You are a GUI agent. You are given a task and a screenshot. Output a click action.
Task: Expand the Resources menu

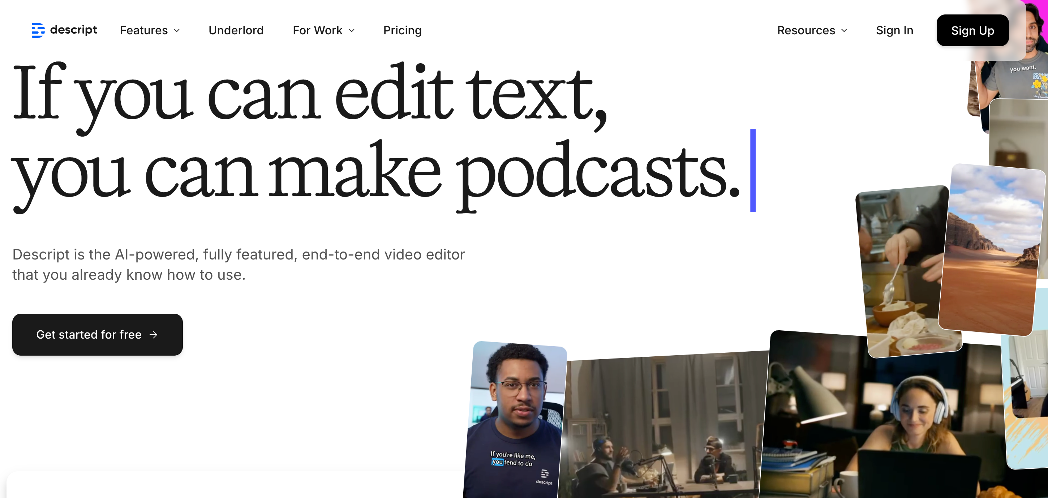pyautogui.click(x=812, y=30)
